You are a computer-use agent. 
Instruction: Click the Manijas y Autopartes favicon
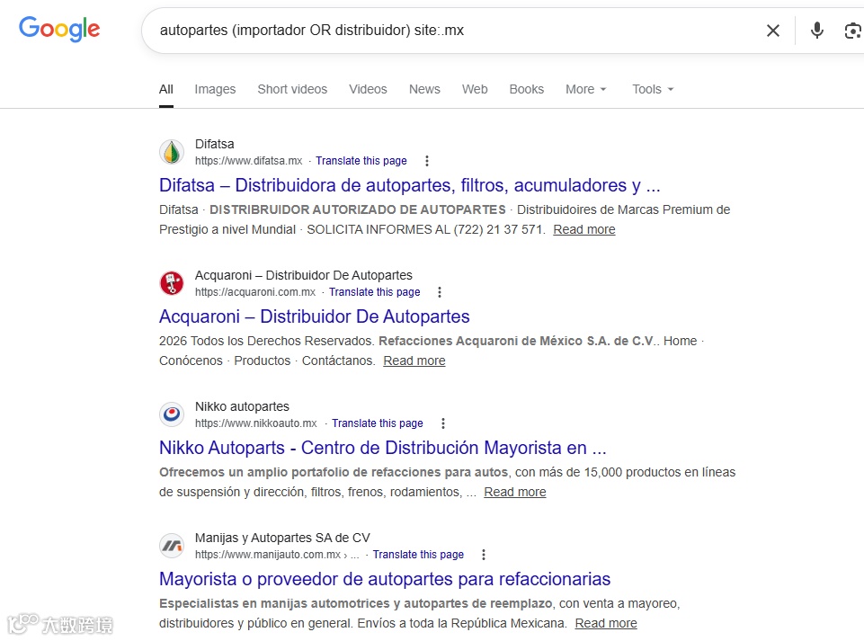click(x=172, y=546)
